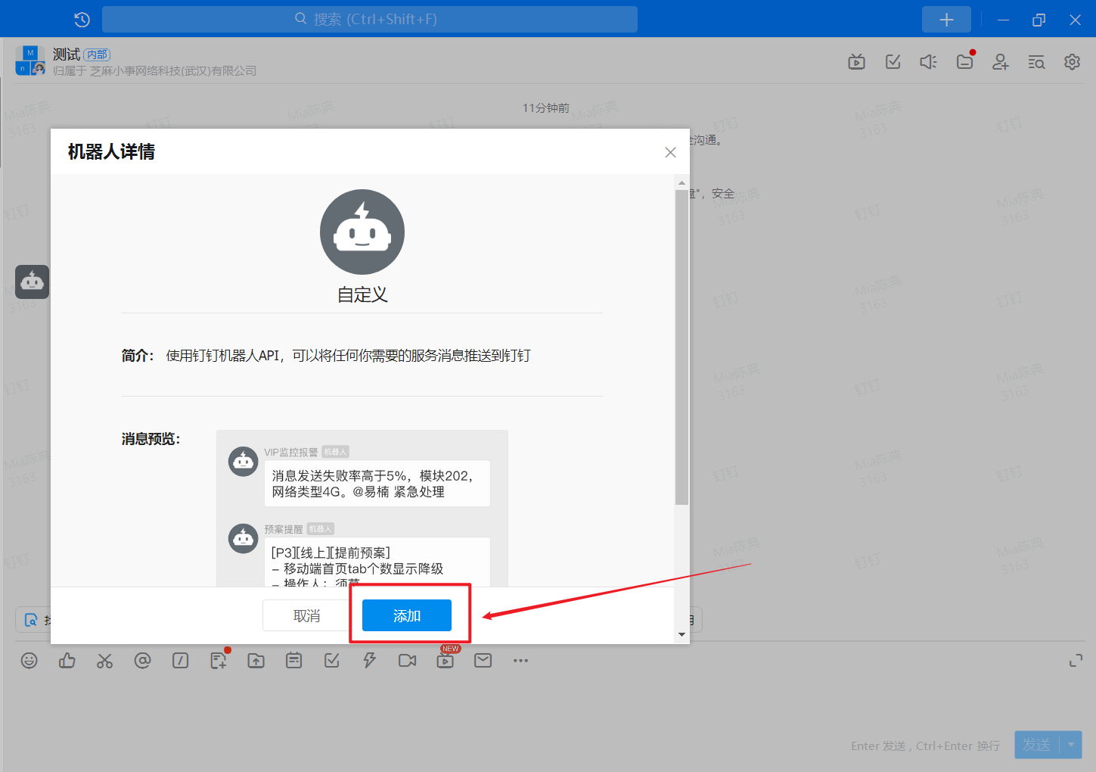Open the group live broadcast icon
1096x772 pixels.
click(856, 62)
